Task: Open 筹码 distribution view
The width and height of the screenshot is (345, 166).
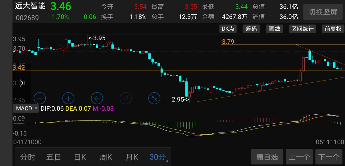Action: pos(251,29)
